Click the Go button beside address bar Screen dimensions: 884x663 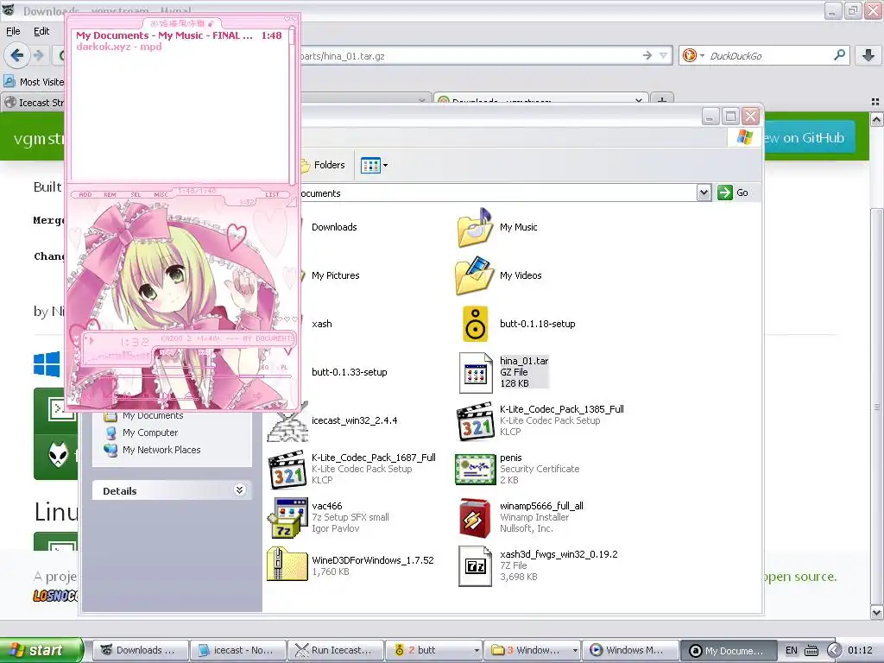(733, 193)
